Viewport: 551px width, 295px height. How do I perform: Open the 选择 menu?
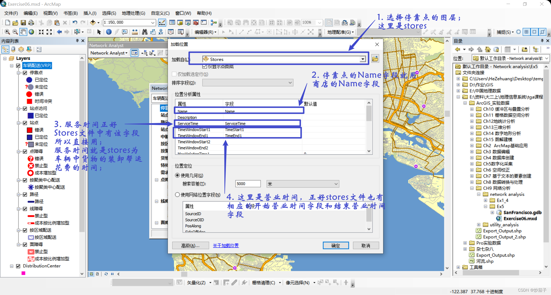109,13
